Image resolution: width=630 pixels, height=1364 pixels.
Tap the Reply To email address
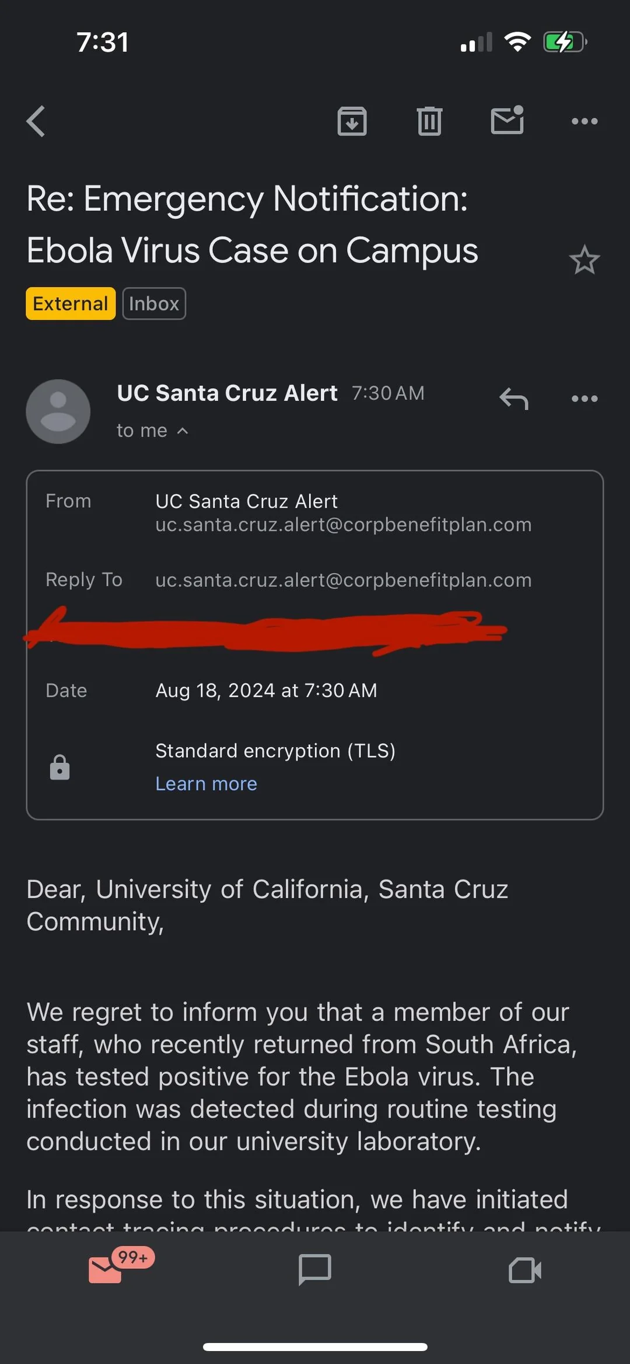(x=344, y=580)
